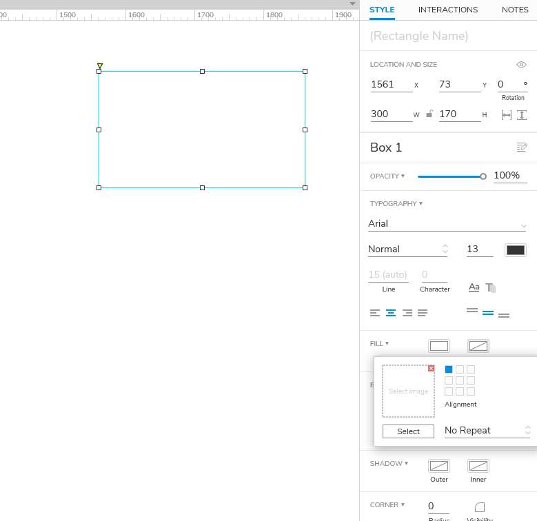Edit the 100% opacity field
537x521 pixels.
pyautogui.click(x=509, y=176)
